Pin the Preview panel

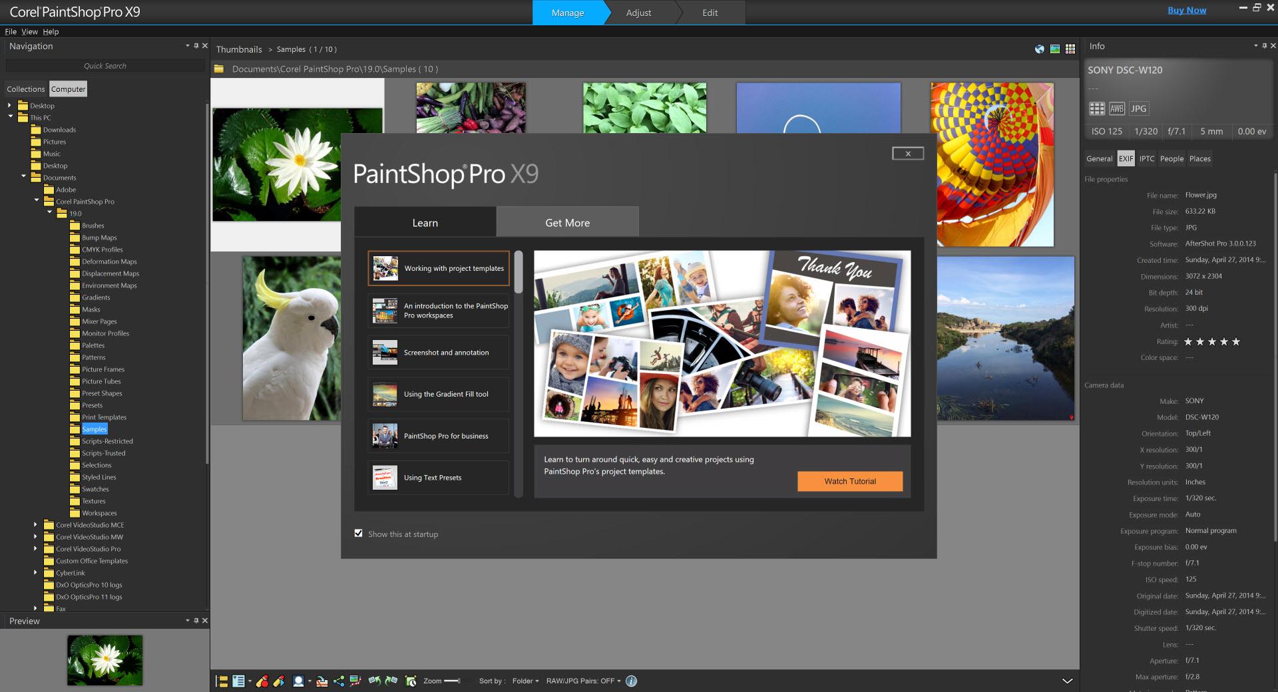pyautogui.click(x=196, y=620)
